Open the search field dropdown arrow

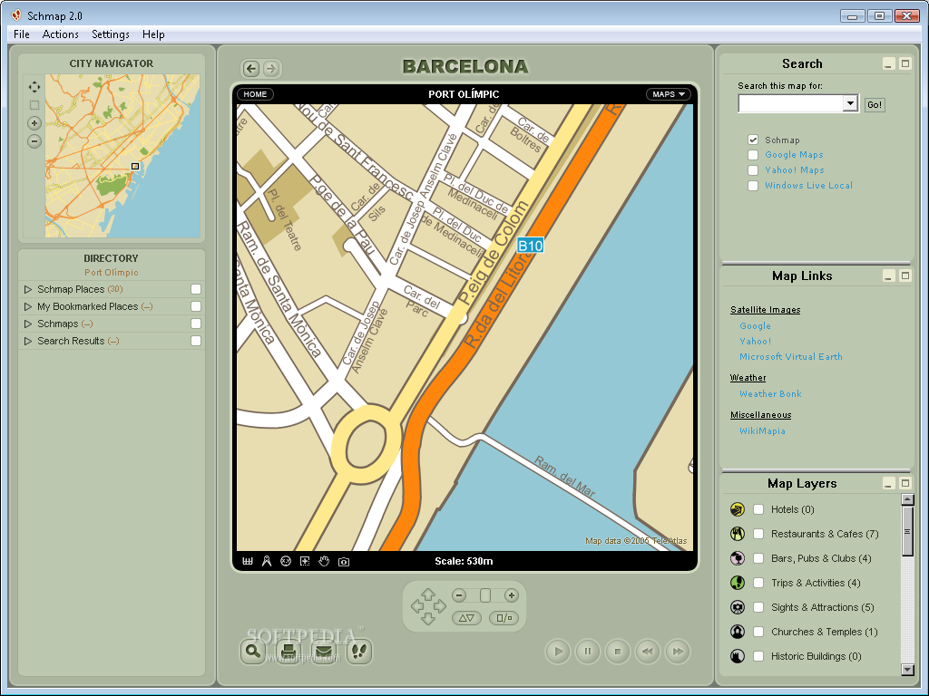(850, 103)
